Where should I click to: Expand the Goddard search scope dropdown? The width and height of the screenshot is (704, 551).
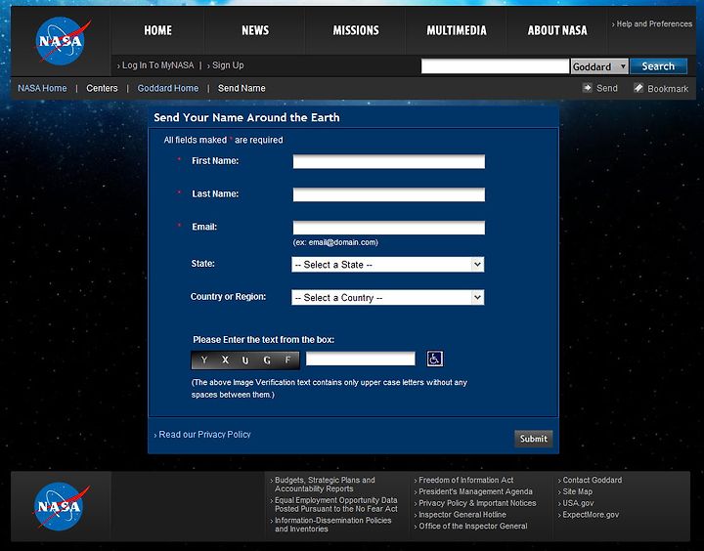pos(599,66)
